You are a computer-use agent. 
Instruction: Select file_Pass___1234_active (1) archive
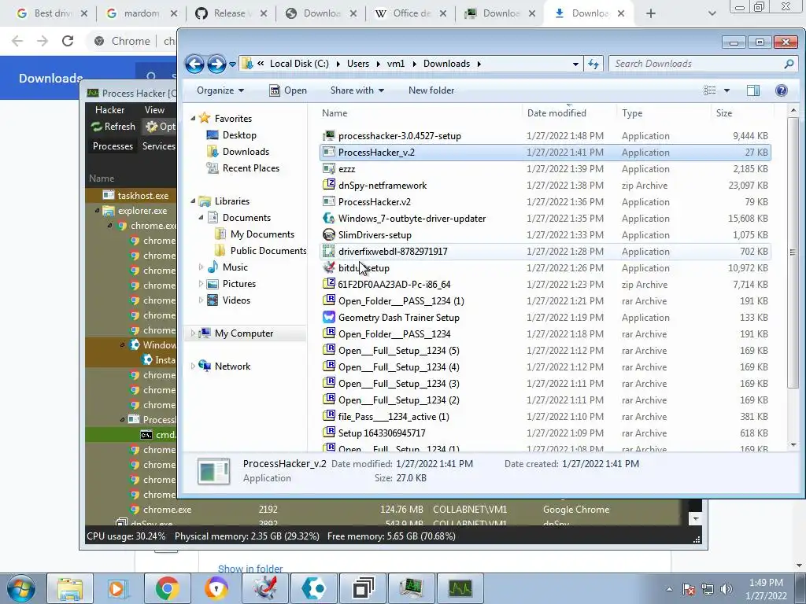[545, 417]
